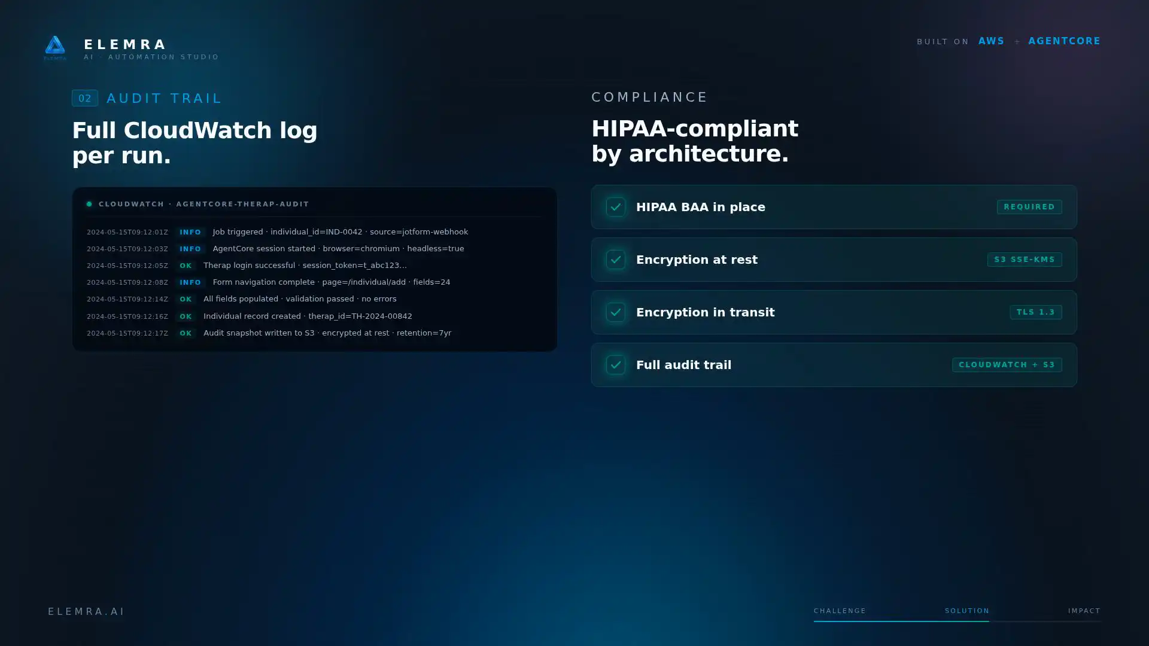The height and width of the screenshot is (646, 1149).
Task: Select the Form navigation complete log line
Action: [x=314, y=282]
